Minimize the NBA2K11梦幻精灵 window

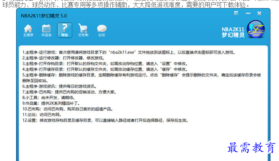click(248, 13)
